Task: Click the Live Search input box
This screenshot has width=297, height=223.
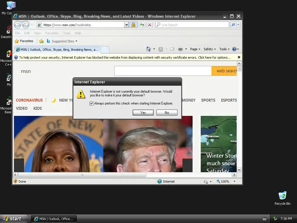Action: click(192, 25)
